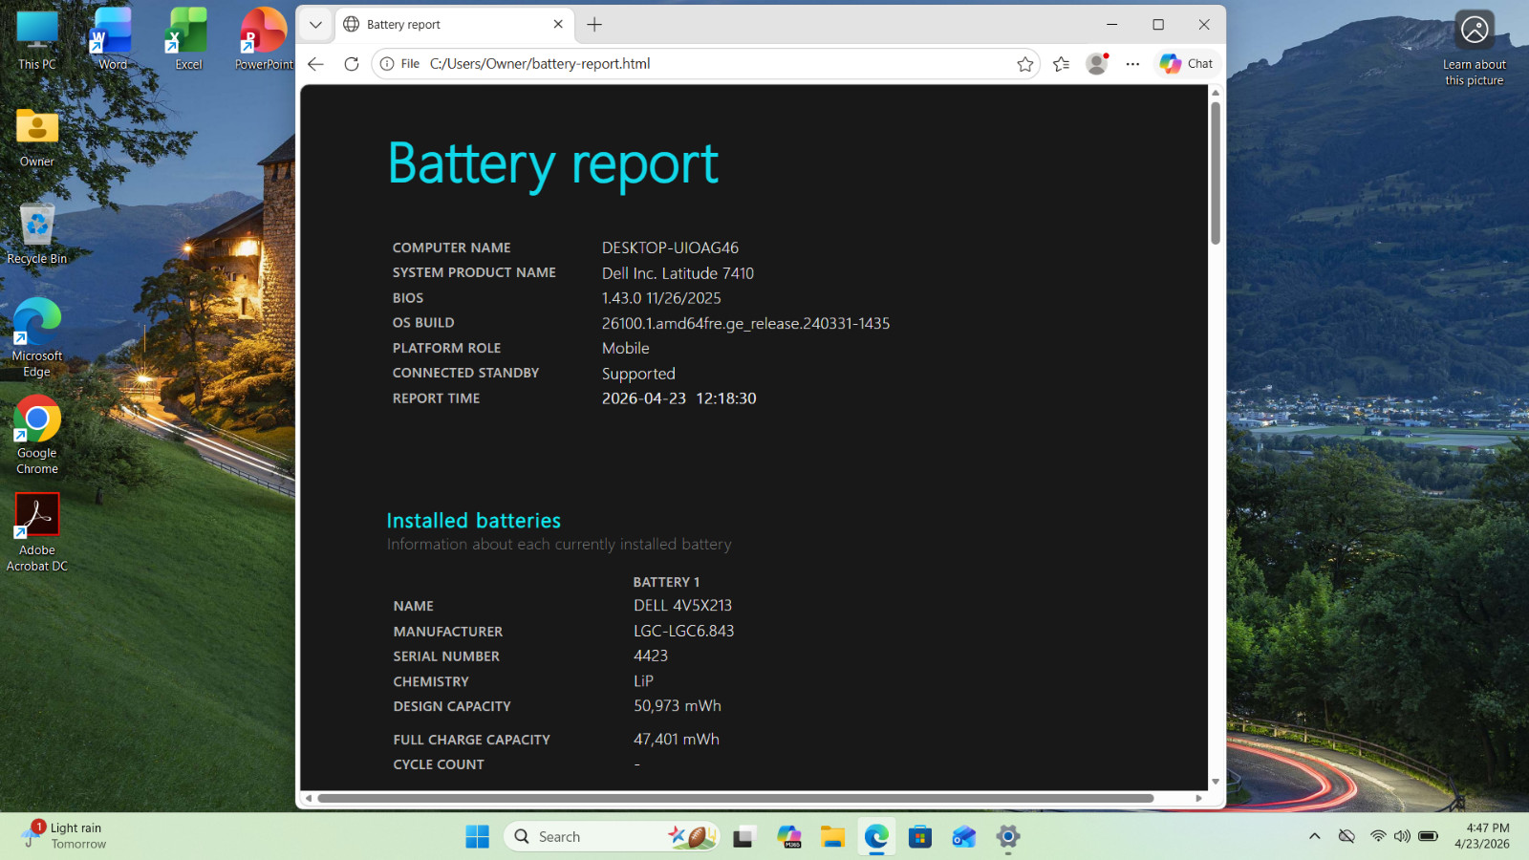Open the volume tray icon
This screenshot has height=860, width=1529.
pos(1402,836)
